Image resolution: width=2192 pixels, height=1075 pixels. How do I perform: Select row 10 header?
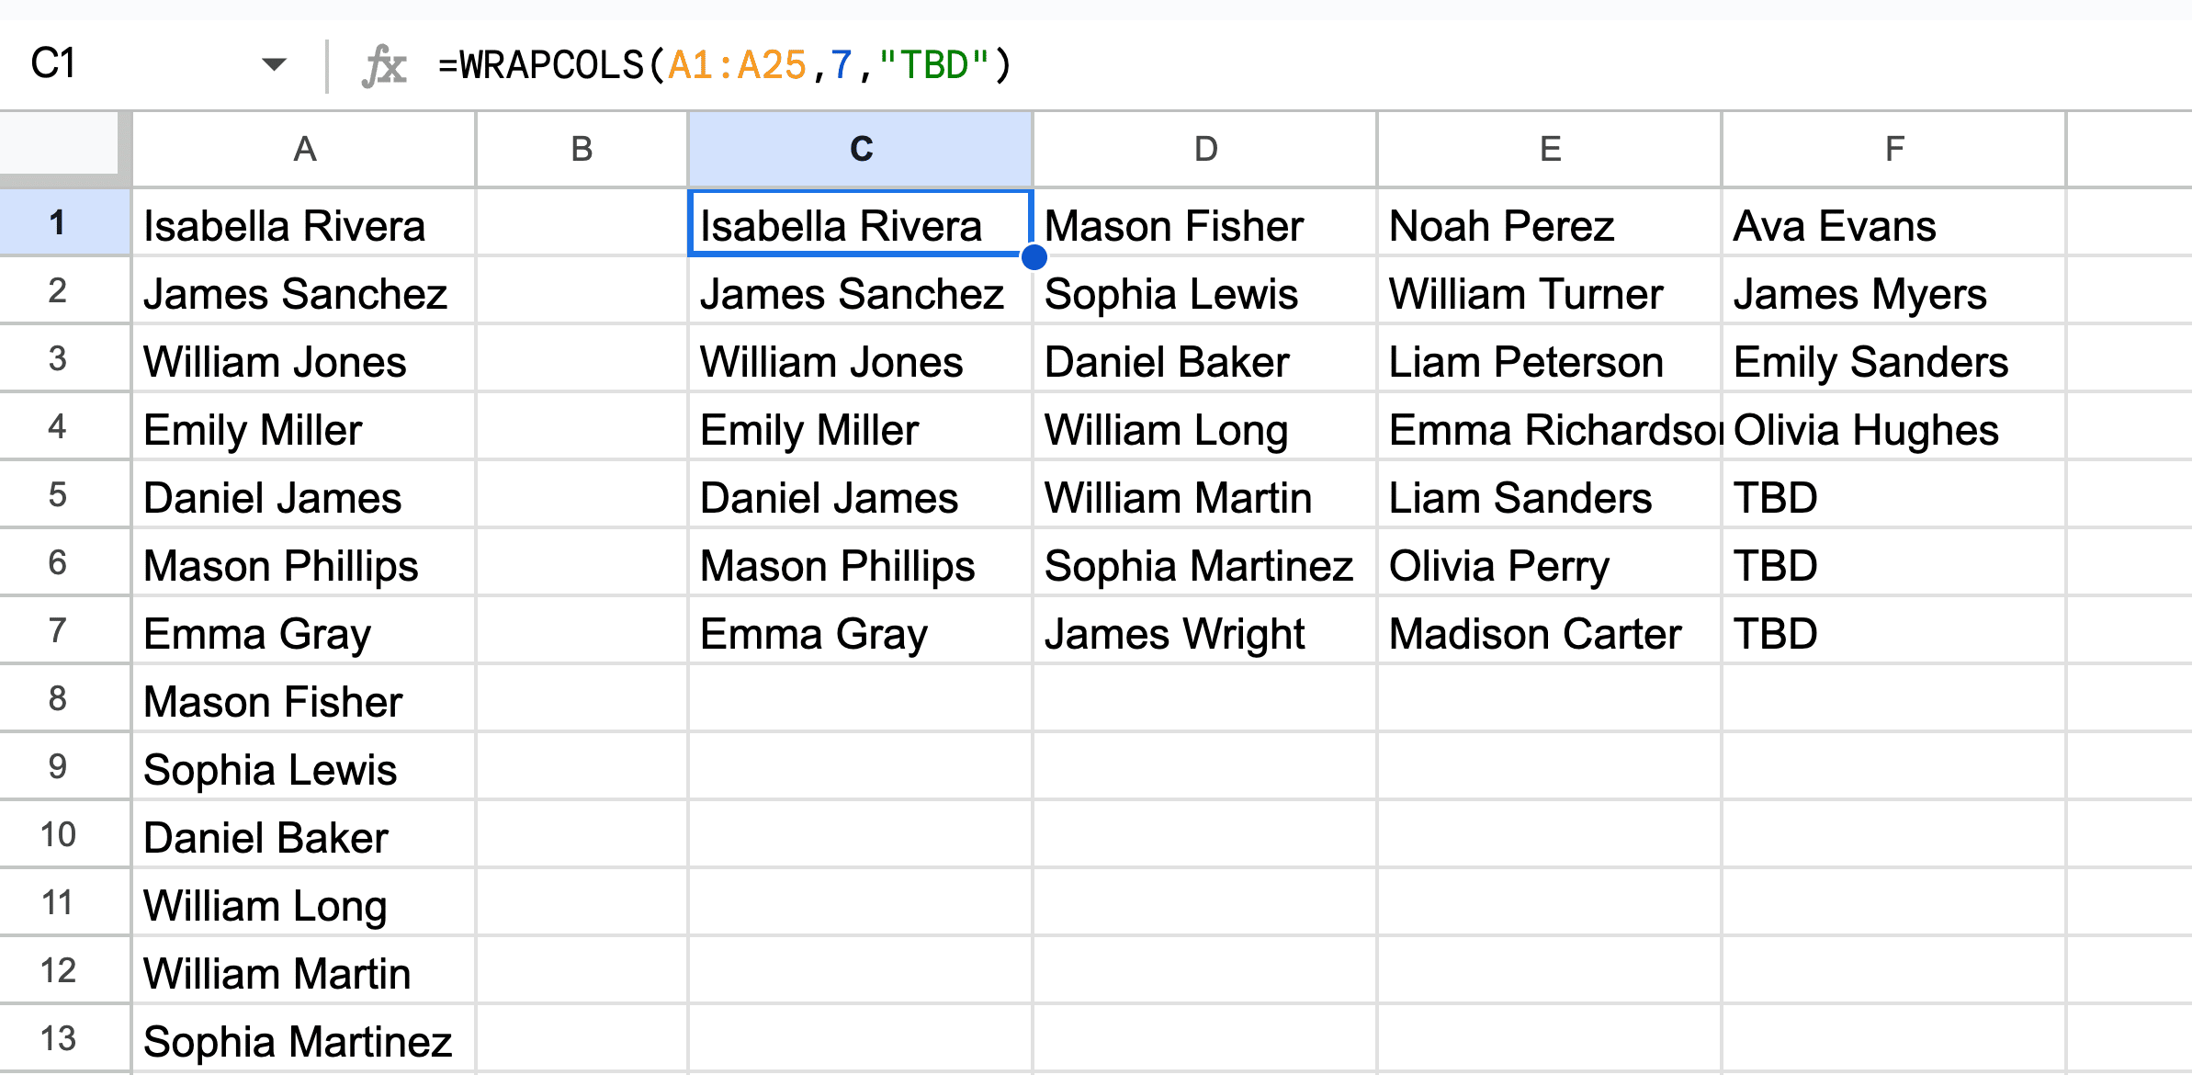pyautogui.click(x=58, y=835)
